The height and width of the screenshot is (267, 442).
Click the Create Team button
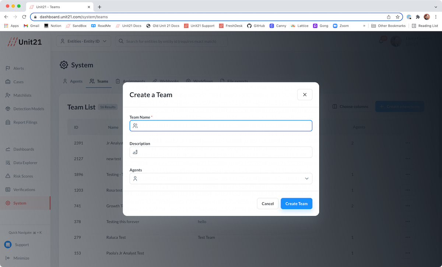[x=297, y=204]
